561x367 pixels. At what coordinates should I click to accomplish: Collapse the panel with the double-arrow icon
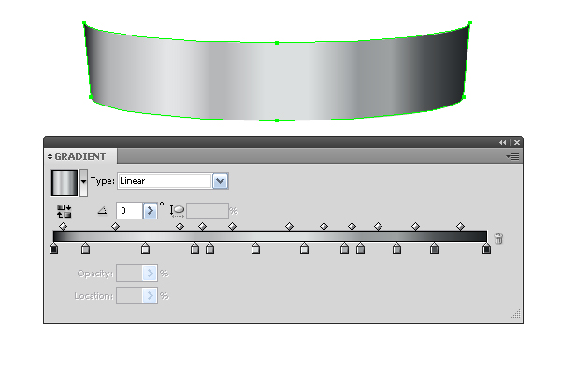tap(503, 142)
